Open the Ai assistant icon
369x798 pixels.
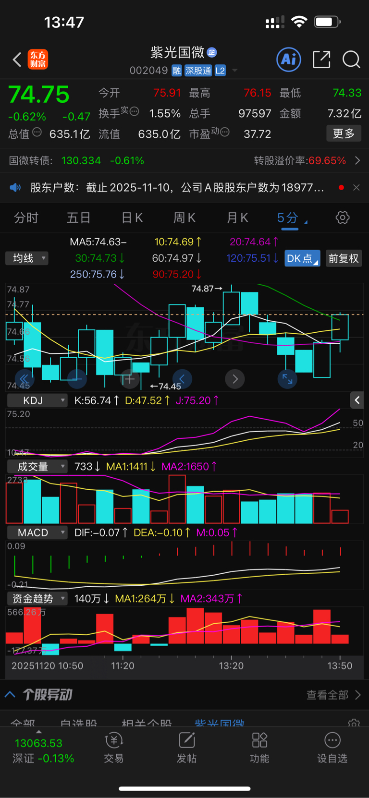click(x=289, y=60)
